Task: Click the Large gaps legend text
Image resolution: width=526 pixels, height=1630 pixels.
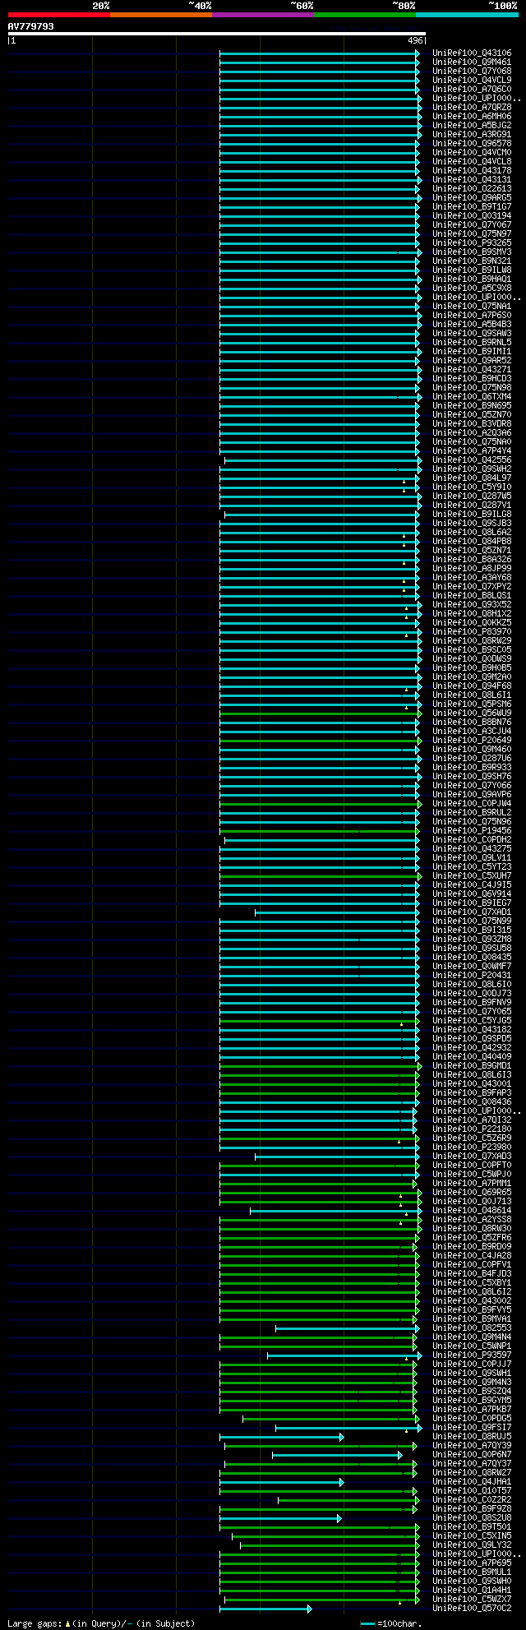Action: [101, 1623]
